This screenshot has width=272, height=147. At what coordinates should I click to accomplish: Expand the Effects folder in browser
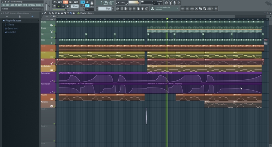click(x=11, y=24)
